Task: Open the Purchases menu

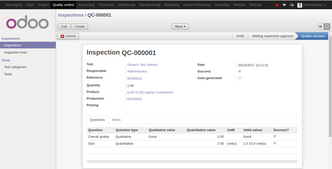Action: click(106, 5)
